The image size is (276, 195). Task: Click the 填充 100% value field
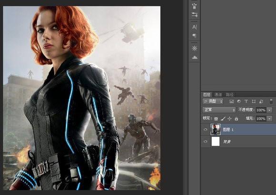[x=261, y=118]
